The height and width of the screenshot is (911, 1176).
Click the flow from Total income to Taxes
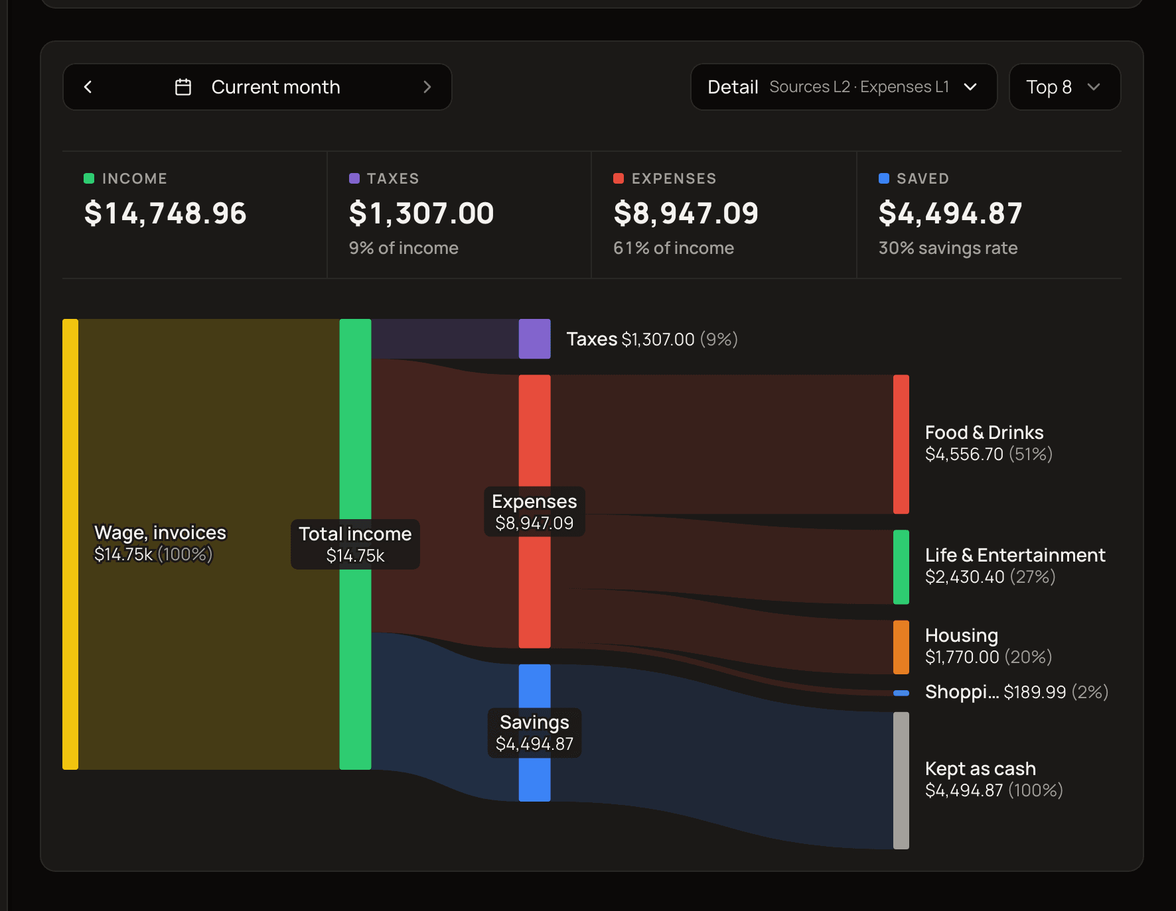tap(445, 339)
